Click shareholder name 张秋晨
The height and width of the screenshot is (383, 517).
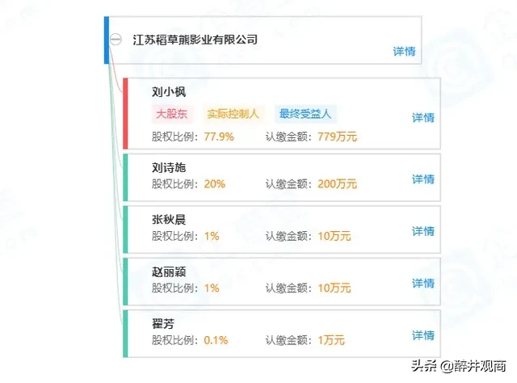(x=169, y=220)
